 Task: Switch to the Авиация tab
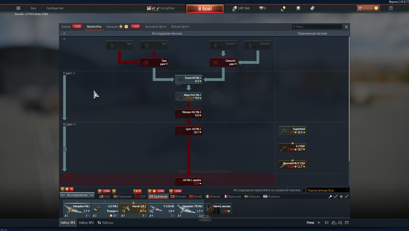112,26
